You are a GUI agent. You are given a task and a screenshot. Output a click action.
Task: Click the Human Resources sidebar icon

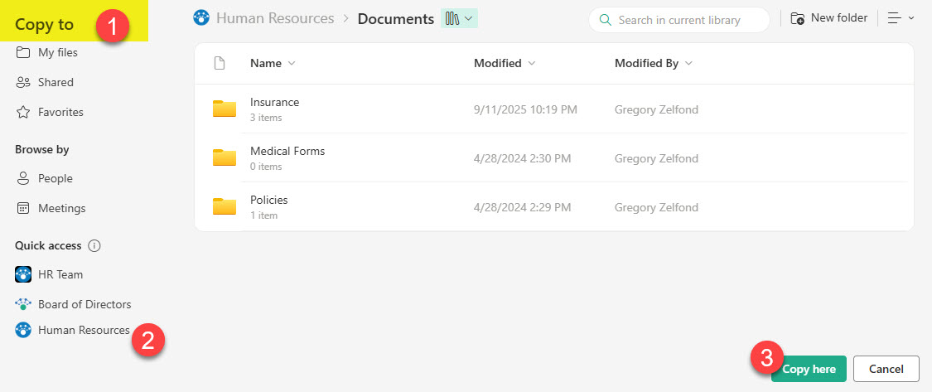(23, 330)
